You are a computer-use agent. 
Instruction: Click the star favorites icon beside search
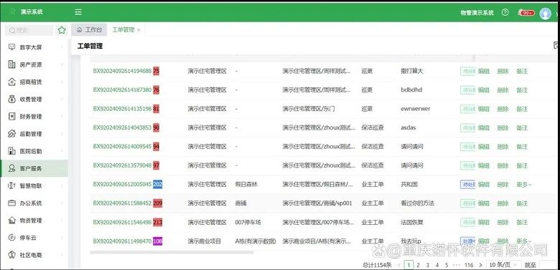62,30
